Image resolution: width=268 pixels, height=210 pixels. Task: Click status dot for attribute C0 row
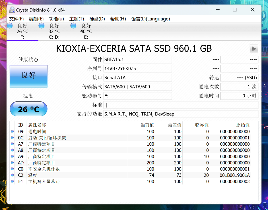click(12, 169)
